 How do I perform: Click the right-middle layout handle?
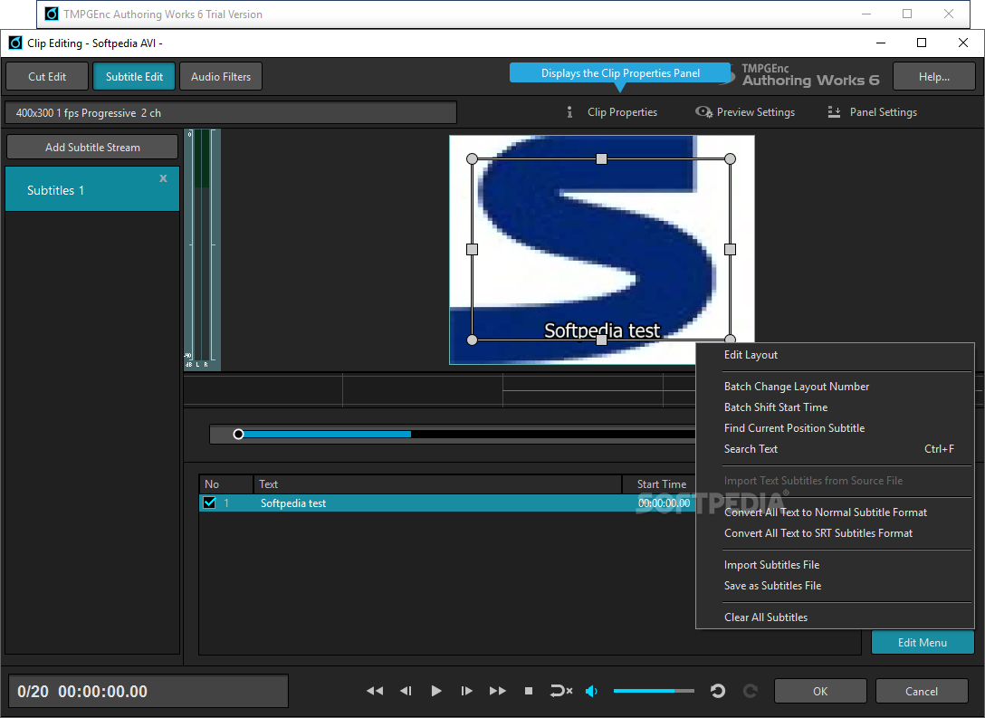[730, 249]
